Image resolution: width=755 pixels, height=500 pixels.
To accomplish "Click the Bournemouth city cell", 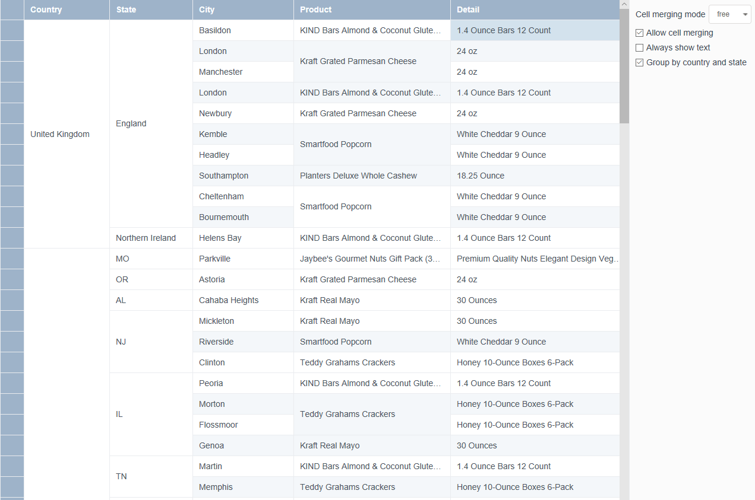I will 243,217.
